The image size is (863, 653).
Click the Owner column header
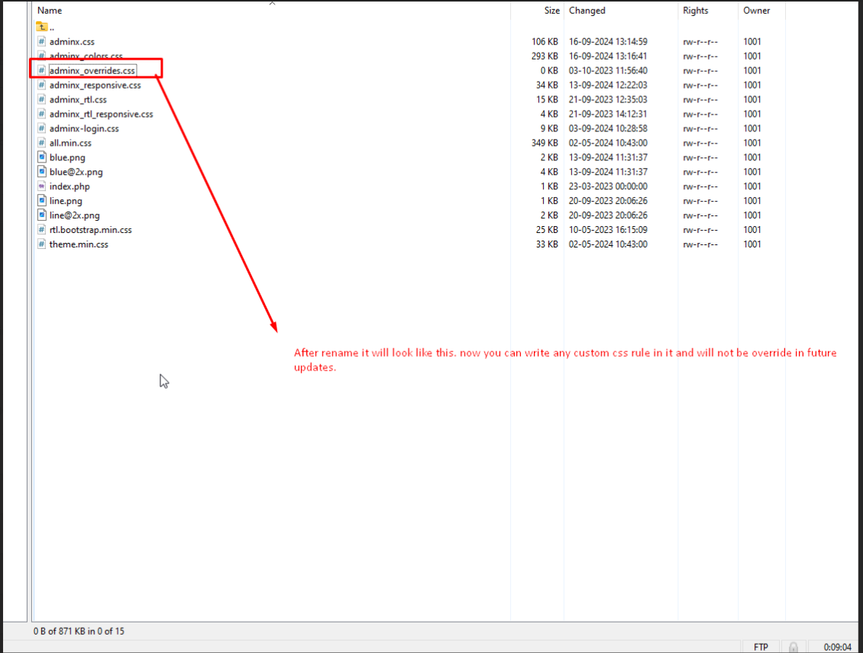(756, 11)
